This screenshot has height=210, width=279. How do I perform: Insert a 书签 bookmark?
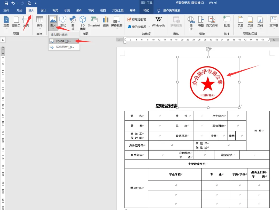pyautogui.click(x=201, y=22)
